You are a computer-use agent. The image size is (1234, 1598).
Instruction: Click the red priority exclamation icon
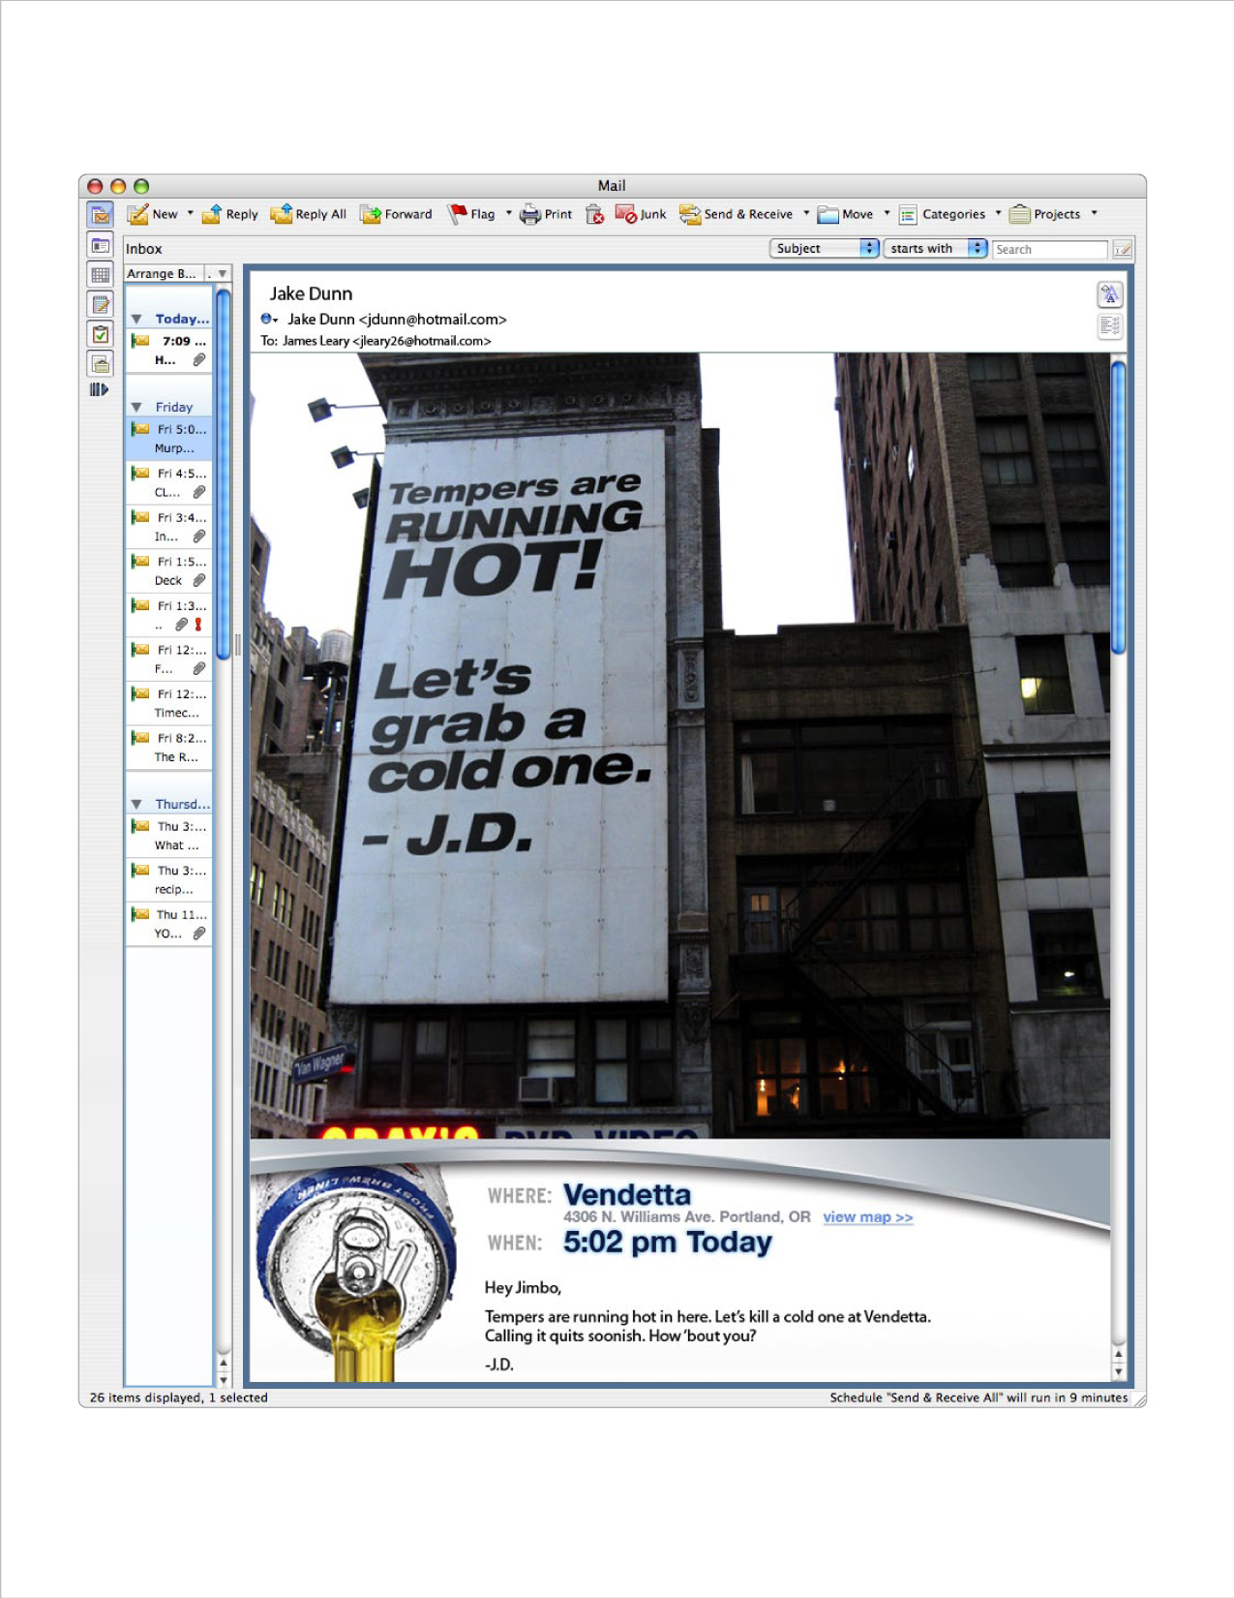(198, 625)
